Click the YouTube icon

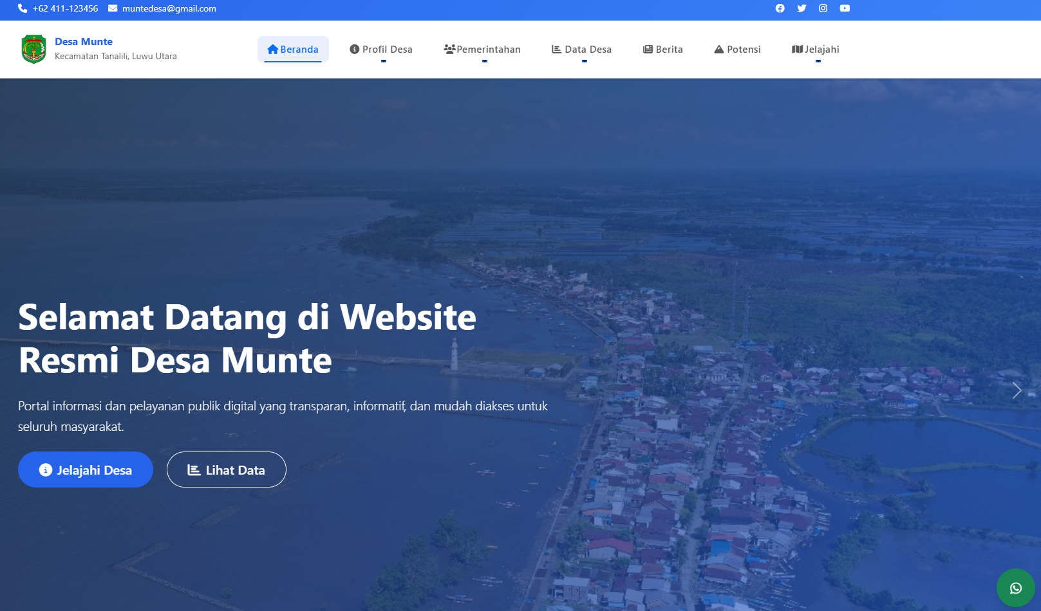[845, 8]
